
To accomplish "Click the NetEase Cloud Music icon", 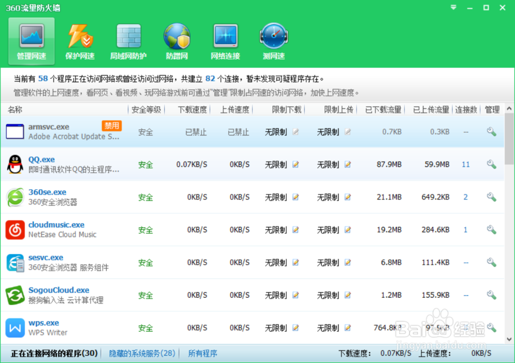I will click(15, 229).
